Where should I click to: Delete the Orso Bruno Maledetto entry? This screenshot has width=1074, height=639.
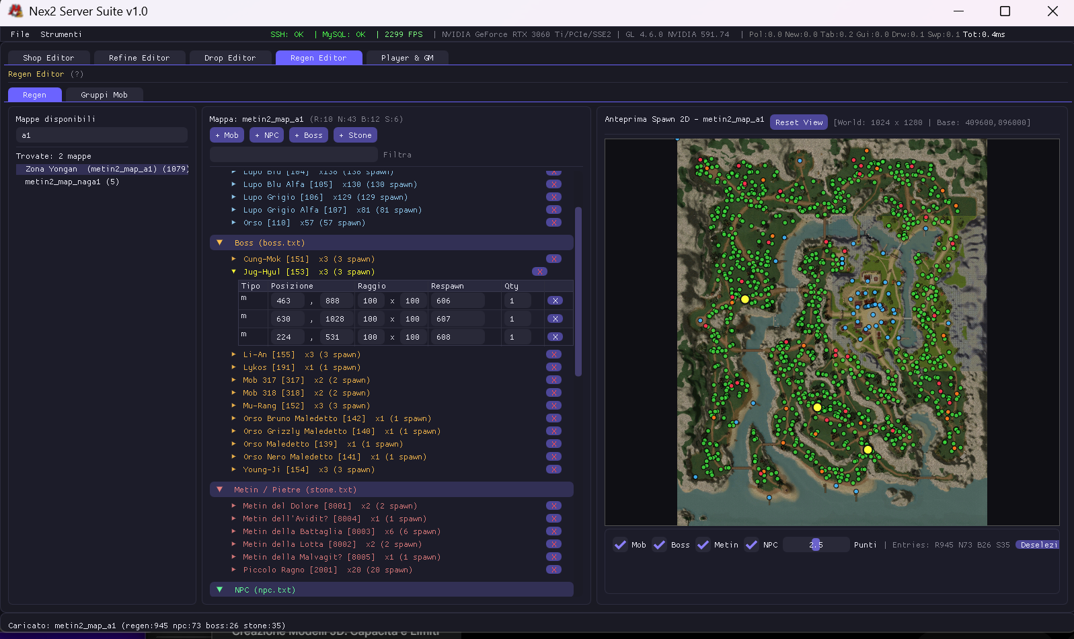coord(553,418)
